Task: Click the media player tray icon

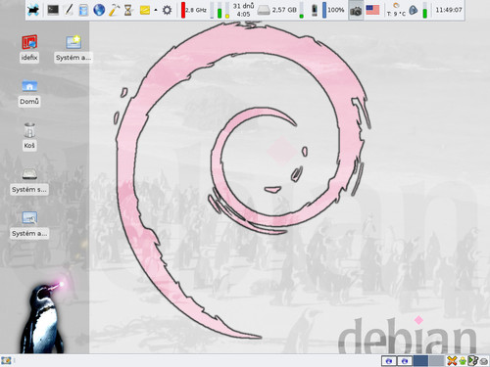Action: tap(473, 361)
